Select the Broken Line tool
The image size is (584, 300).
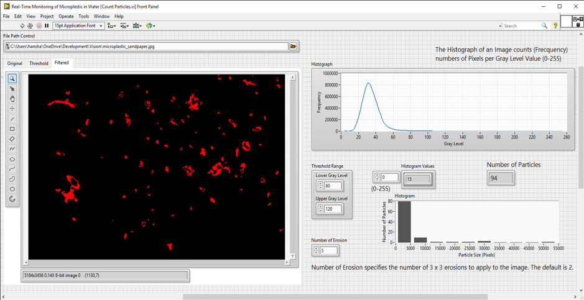tap(12, 148)
